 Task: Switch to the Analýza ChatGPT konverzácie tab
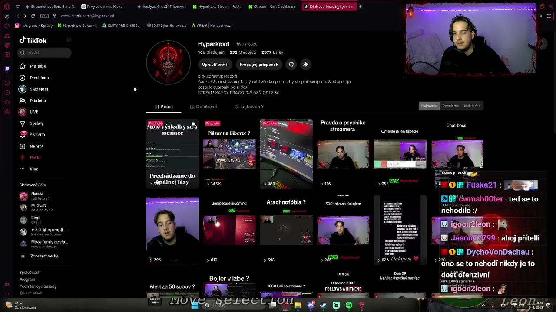tap(161, 6)
